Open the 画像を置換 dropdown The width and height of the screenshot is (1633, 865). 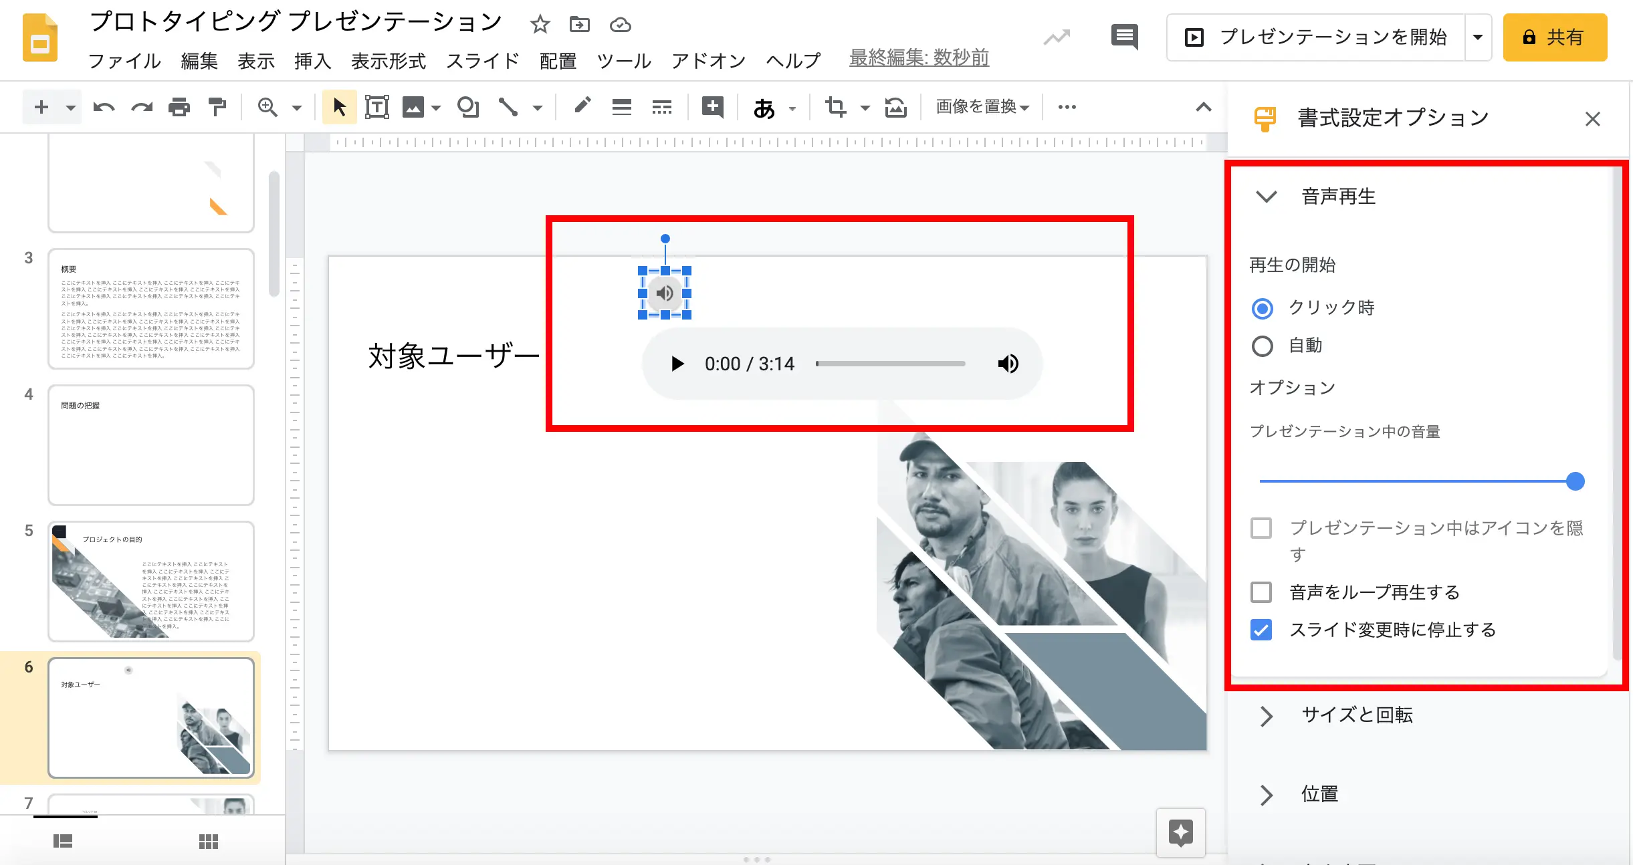pyautogui.click(x=982, y=107)
